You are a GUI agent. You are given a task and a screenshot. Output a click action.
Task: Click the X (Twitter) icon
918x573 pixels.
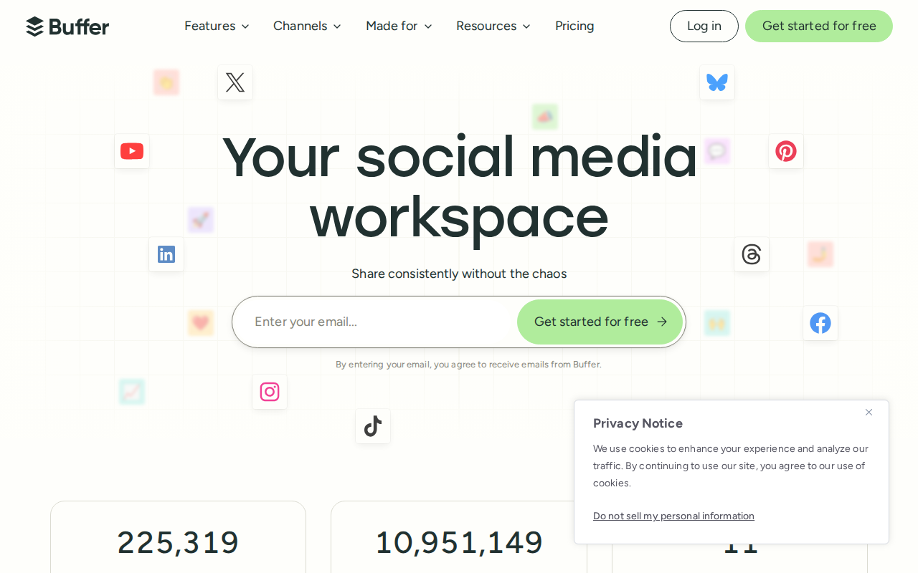pyautogui.click(x=235, y=82)
